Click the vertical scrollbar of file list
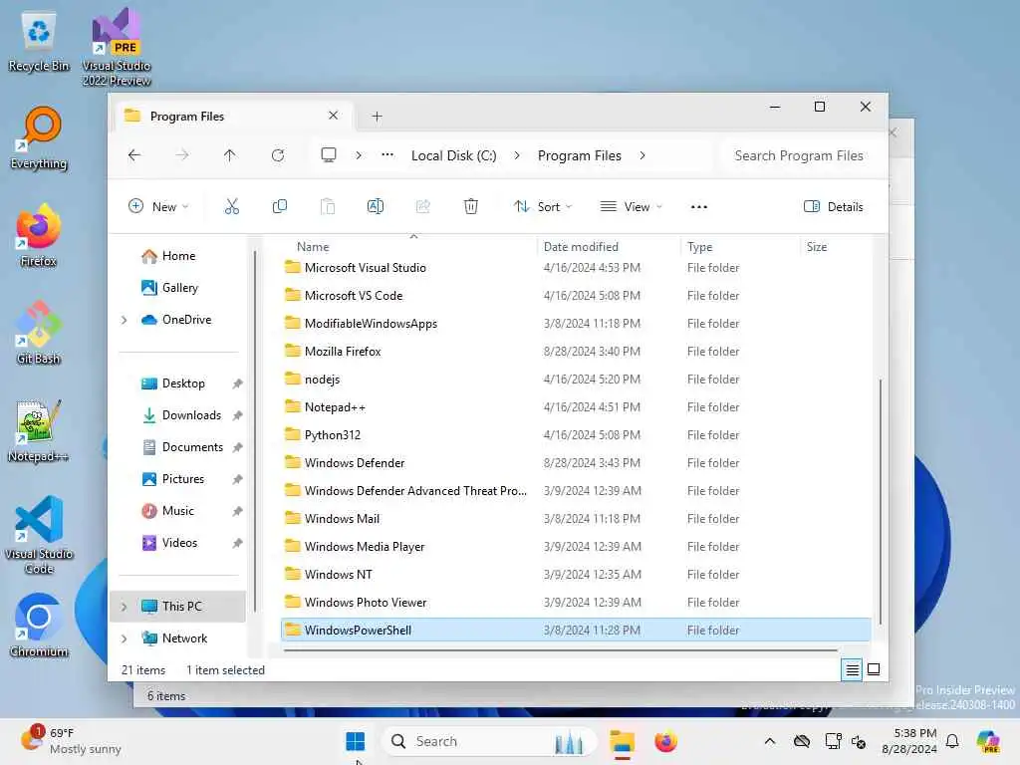1020x765 pixels. pos(881,502)
